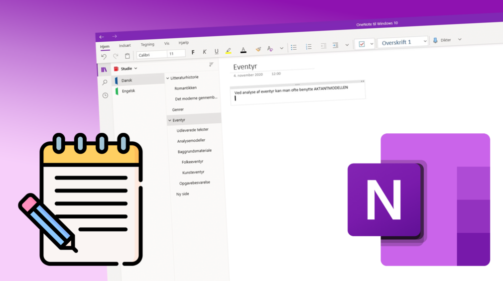503x281 pixels.
Task: Open the Ny side page
Action: (x=183, y=194)
